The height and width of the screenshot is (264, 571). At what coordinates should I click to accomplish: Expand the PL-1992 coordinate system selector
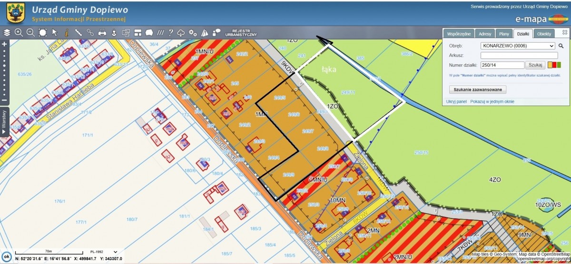[x=115, y=252]
